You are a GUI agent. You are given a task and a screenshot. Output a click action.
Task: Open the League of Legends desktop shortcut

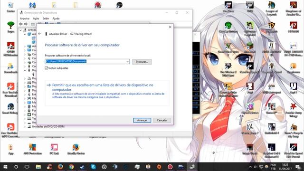pyautogui.click(x=271, y=8)
